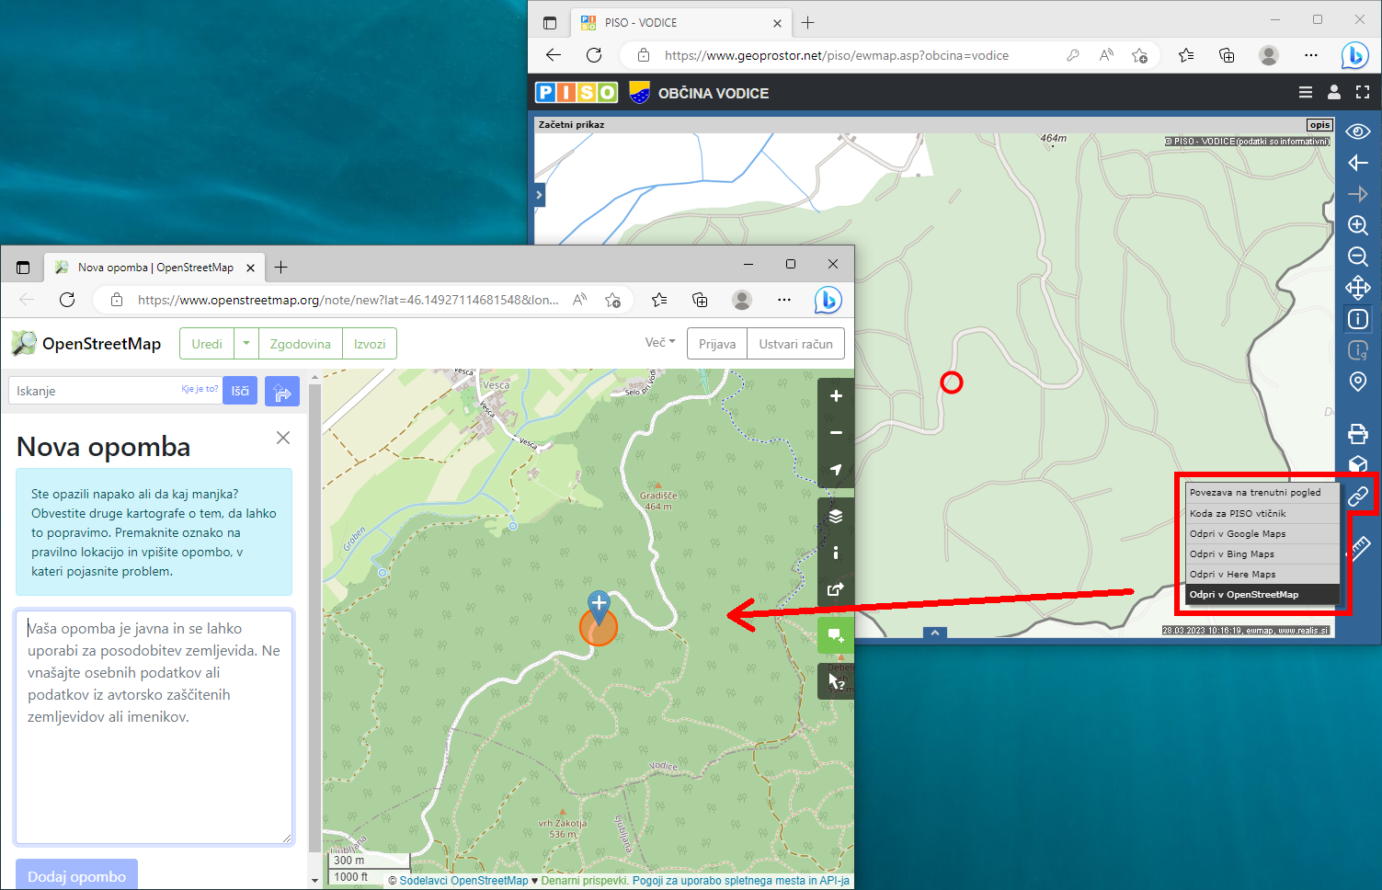Select Koda za PISO vtičnik
The image size is (1382, 890).
(1262, 513)
